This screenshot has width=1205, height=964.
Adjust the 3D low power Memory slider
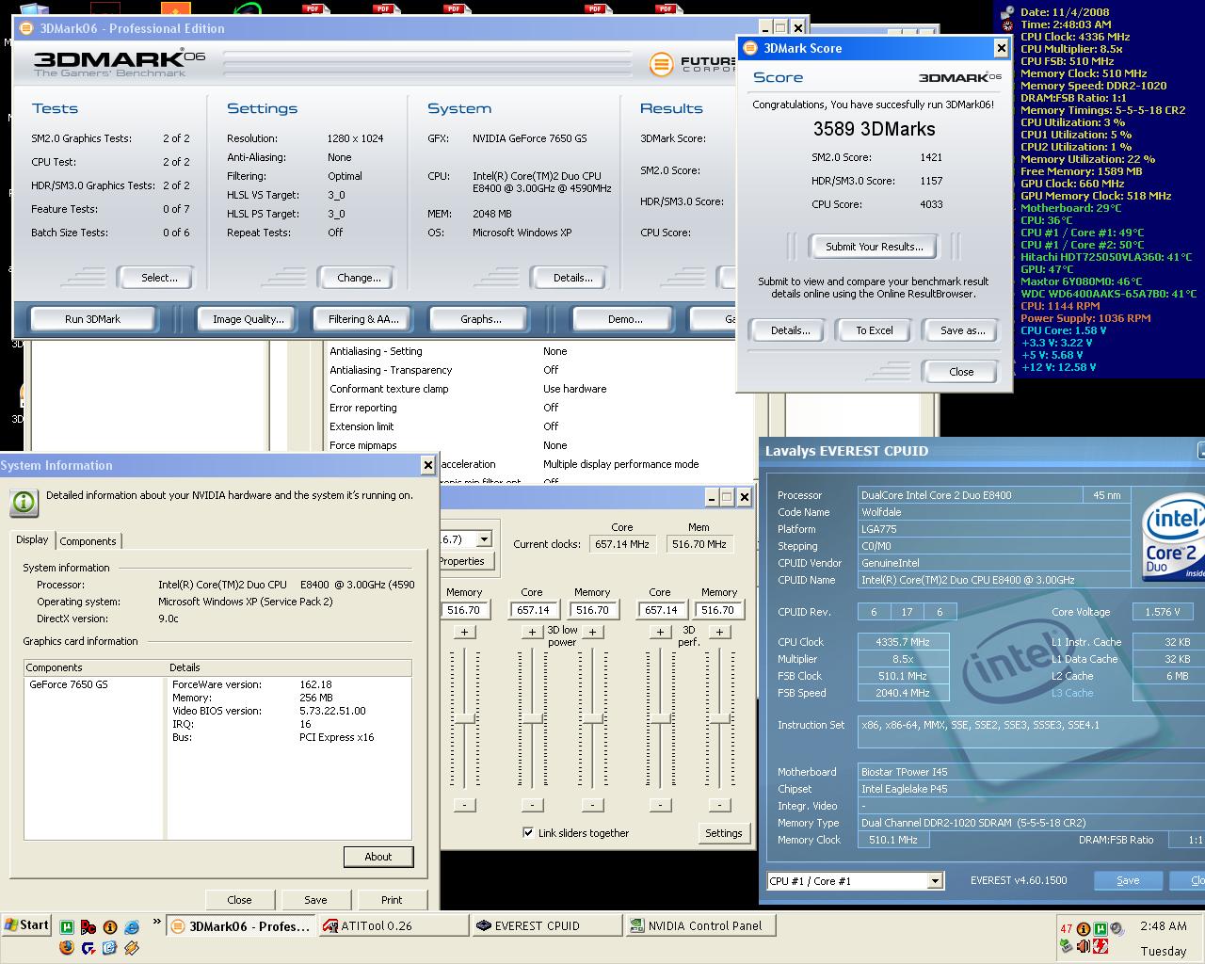coord(592,719)
